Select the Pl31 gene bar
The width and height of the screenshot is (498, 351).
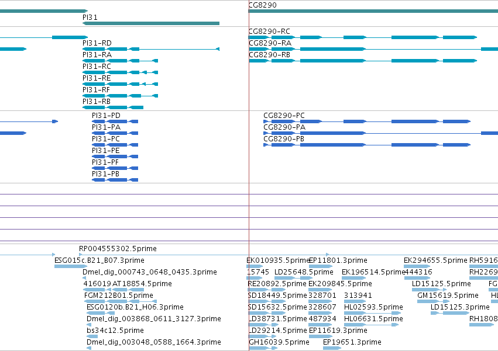click(151, 23)
